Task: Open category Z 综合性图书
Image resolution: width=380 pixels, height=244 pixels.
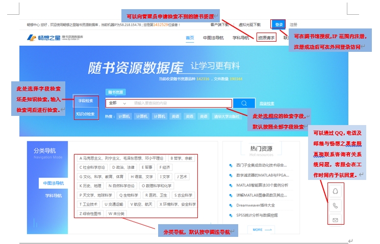Action: [90, 214]
